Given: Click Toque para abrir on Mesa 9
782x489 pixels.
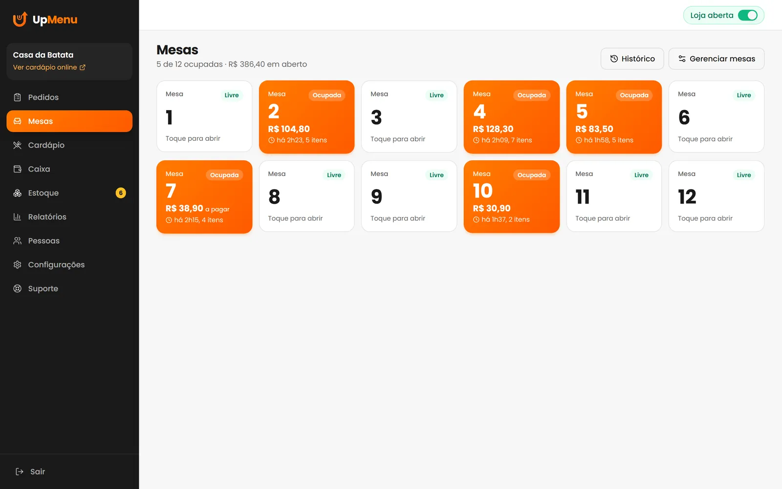Looking at the screenshot, I should [398, 219].
